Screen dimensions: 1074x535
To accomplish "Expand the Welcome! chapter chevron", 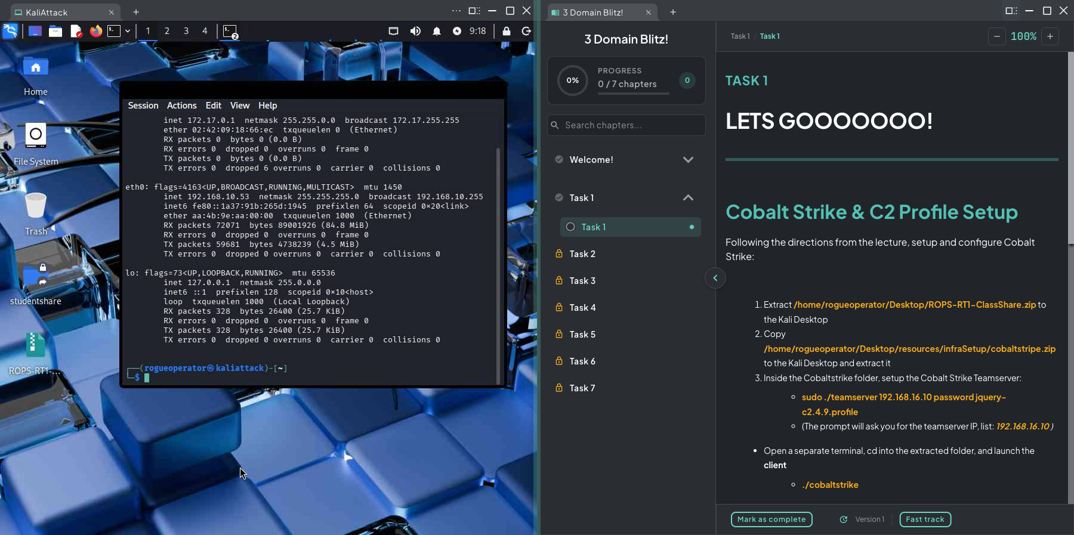I will click(688, 160).
